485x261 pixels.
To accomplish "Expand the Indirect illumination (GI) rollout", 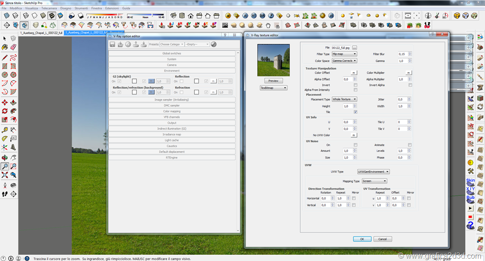I will tap(172, 129).
